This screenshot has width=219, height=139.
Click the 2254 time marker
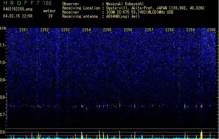86,30
